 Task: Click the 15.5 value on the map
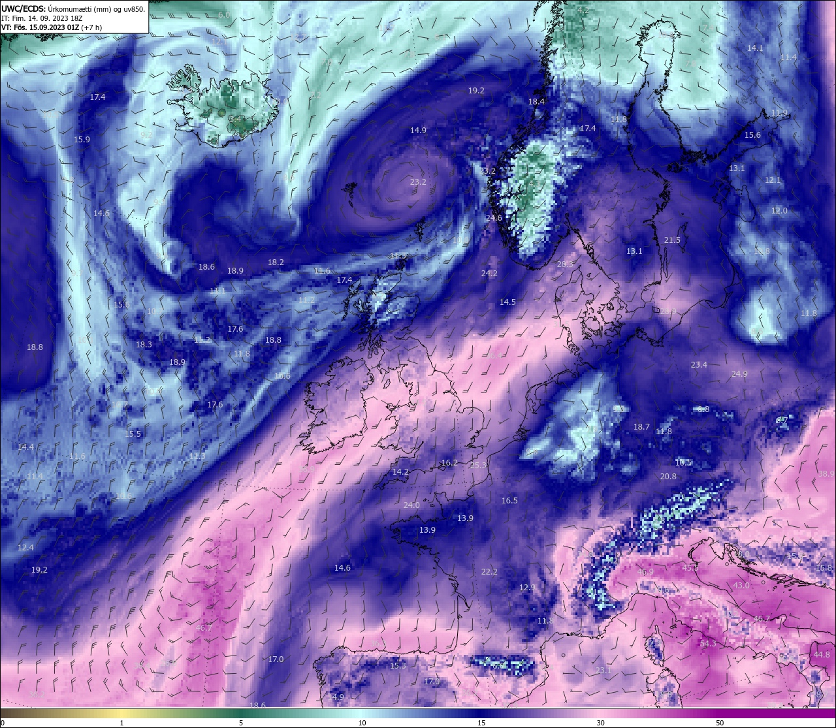pos(133,434)
